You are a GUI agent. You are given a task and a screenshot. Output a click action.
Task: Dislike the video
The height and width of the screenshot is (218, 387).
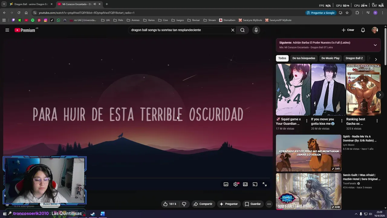[184, 204]
